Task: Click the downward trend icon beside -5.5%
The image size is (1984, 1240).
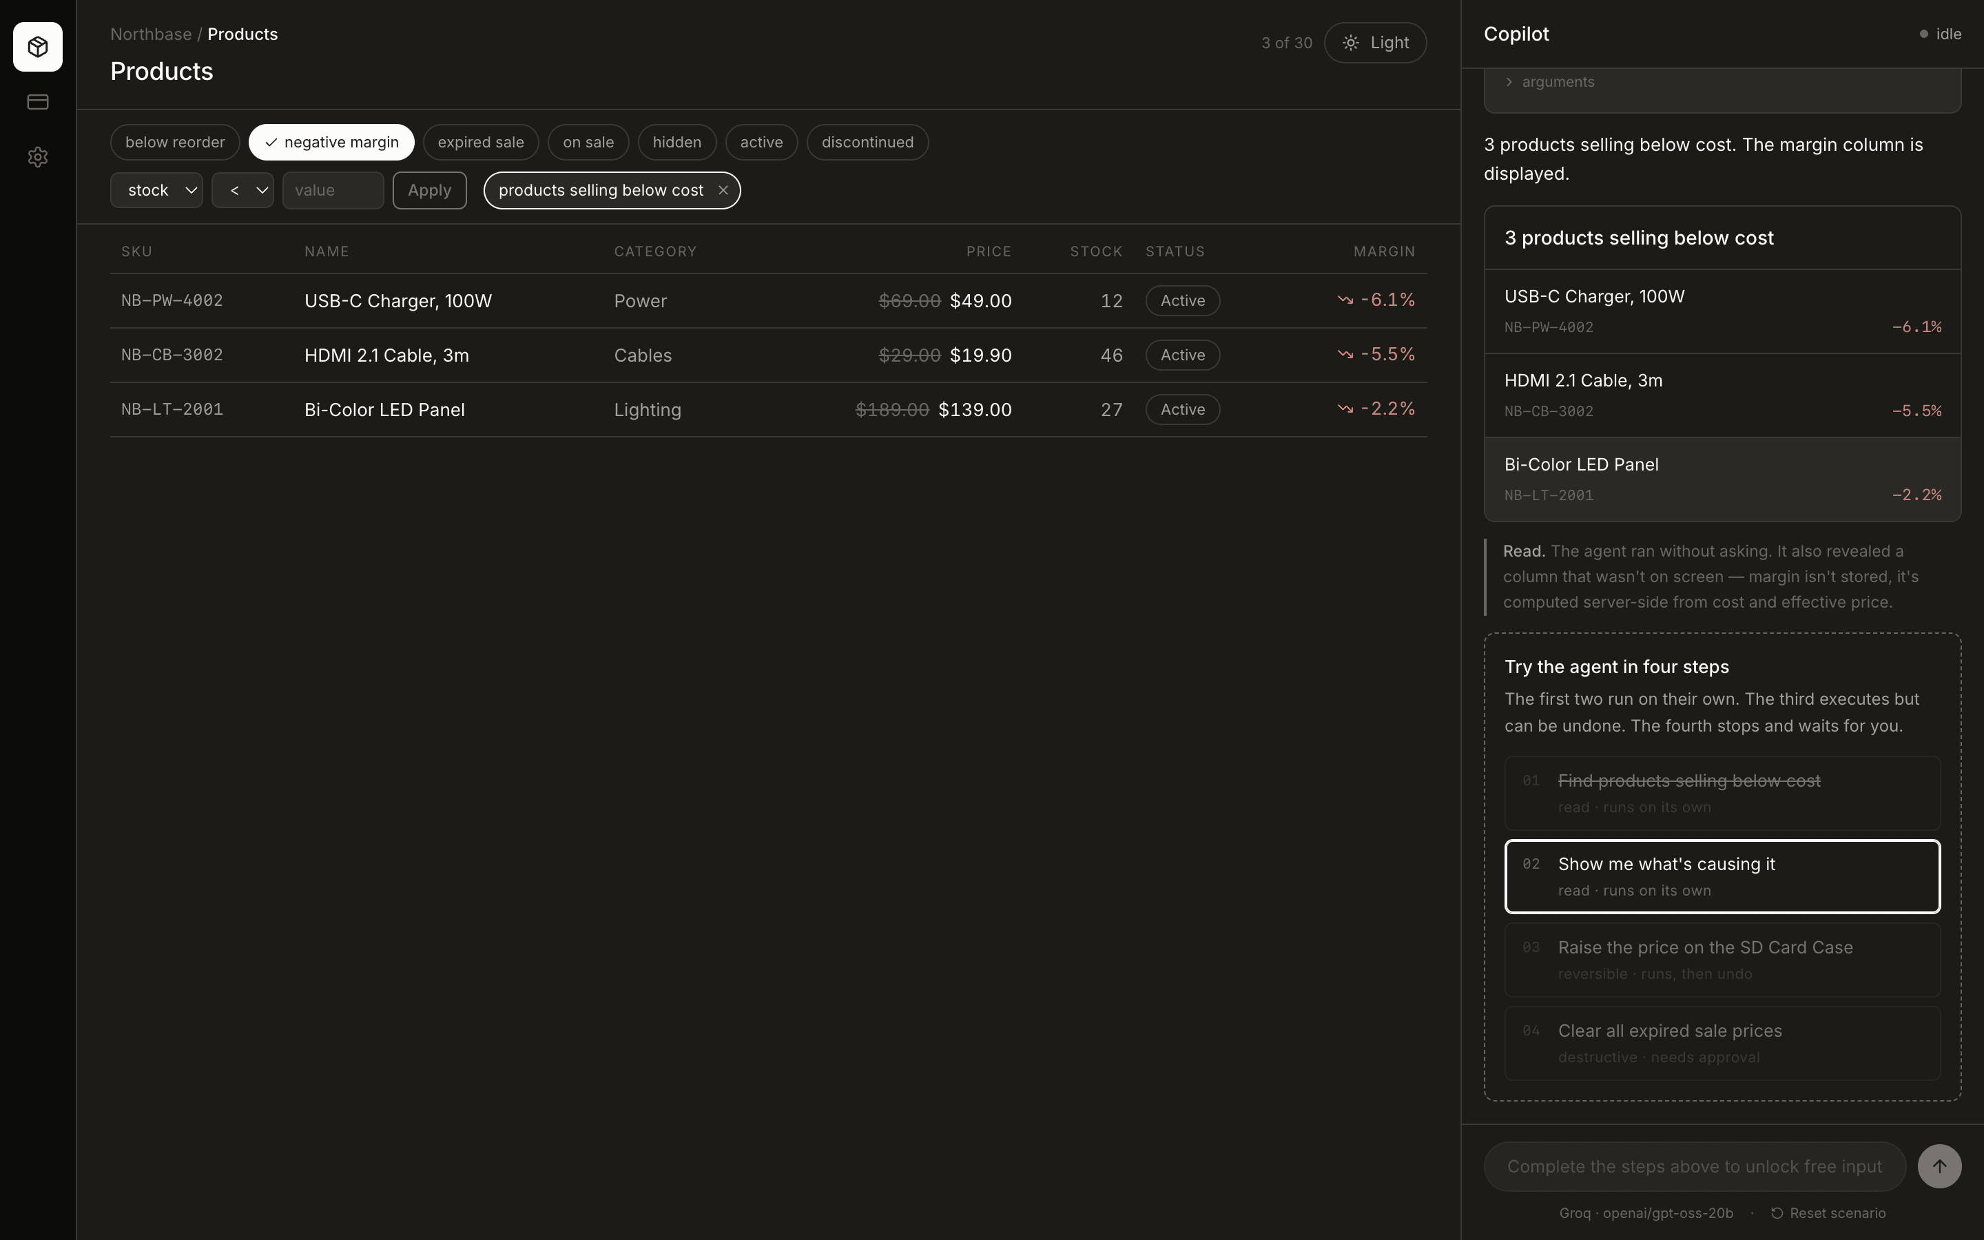Action: pyautogui.click(x=1345, y=354)
